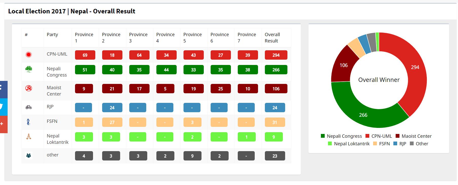The width and height of the screenshot is (458, 185).
Task: Share via the Twitter bird side button
Action: [3, 107]
